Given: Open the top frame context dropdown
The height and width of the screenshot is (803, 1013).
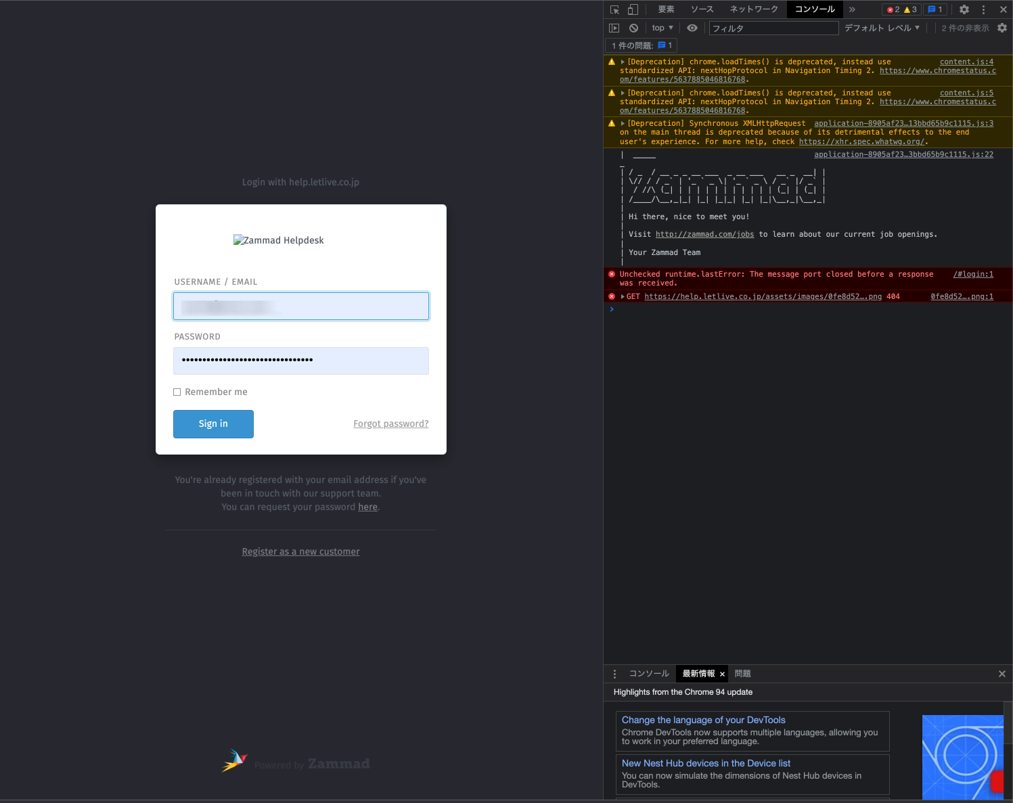Looking at the screenshot, I should [x=662, y=28].
